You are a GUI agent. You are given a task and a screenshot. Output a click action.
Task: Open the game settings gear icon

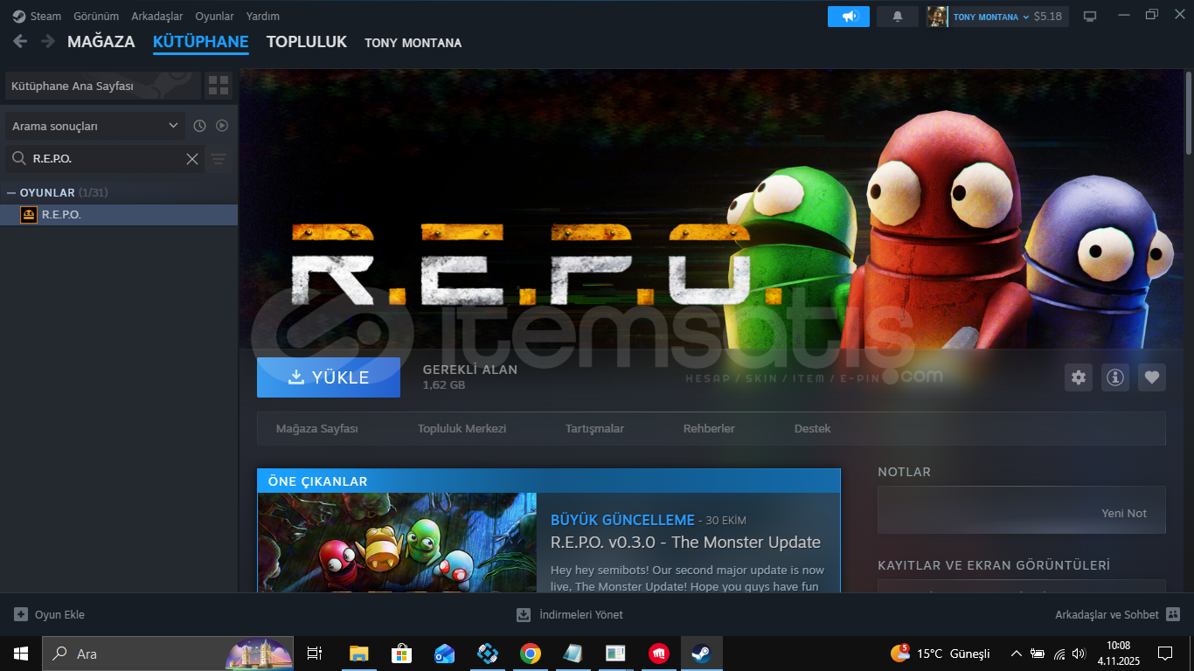click(1079, 377)
